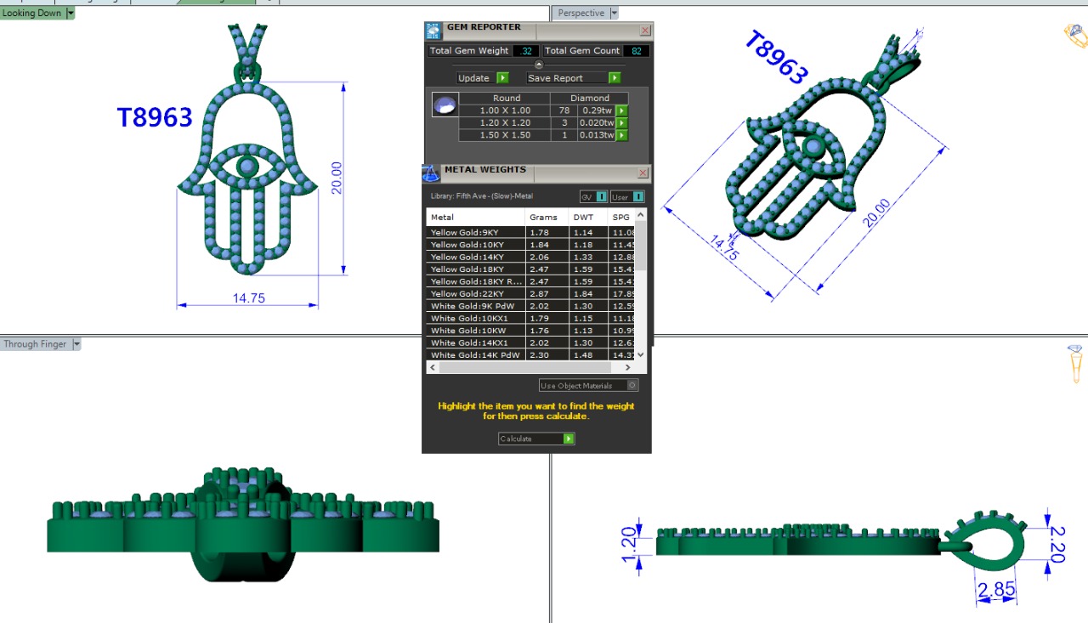The image size is (1088, 623).
Task: Collapse the Gem Reporter totals with the up arrow
Action: [x=538, y=65]
